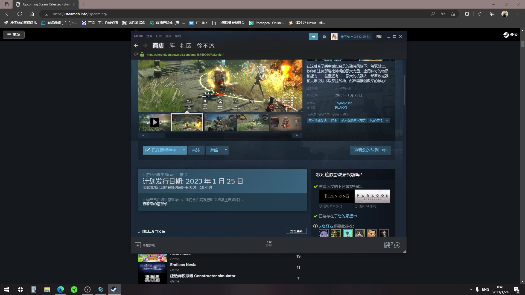Play the trailer video thumbnail

point(155,122)
